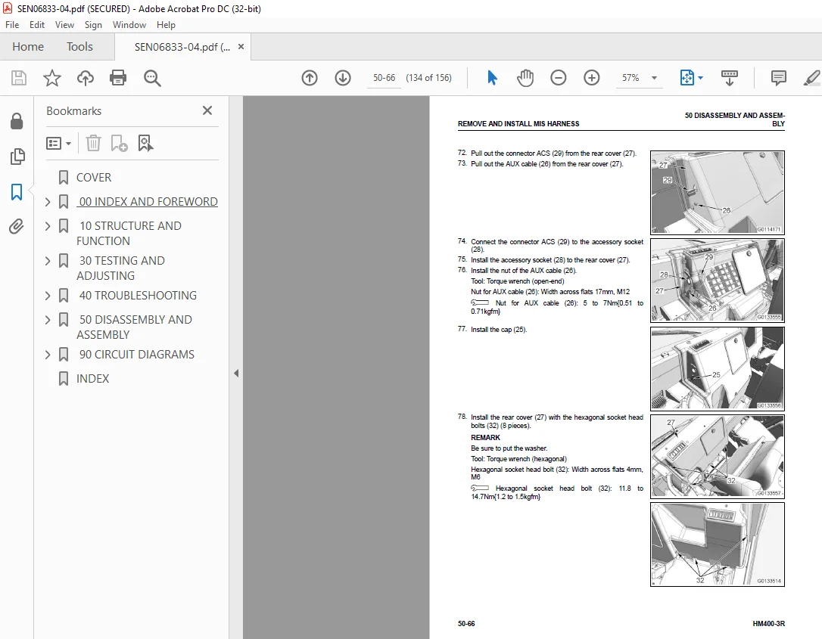The height and width of the screenshot is (639, 822).
Task: Click the install cap (25) illustration
Action: (717, 368)
